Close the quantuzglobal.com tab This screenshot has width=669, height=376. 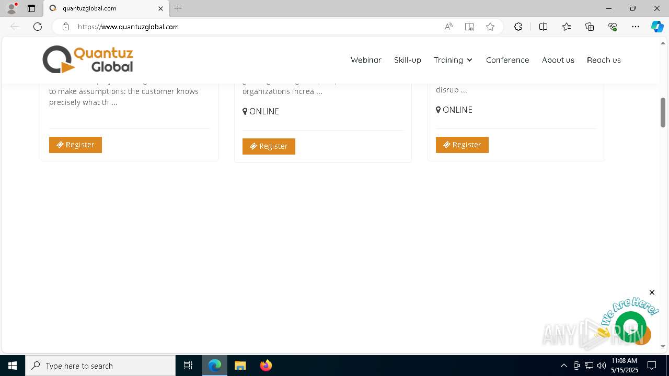161,8
